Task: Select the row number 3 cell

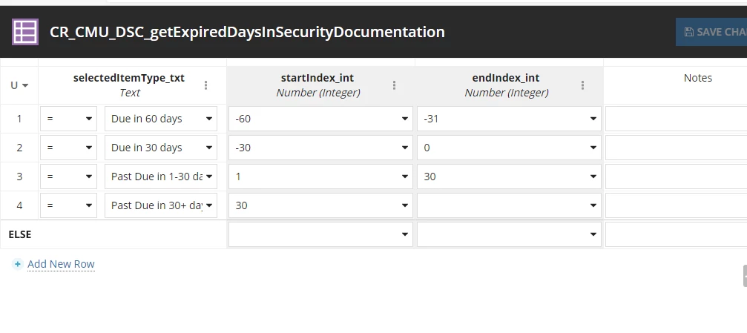Action: [x=19, y=177]
